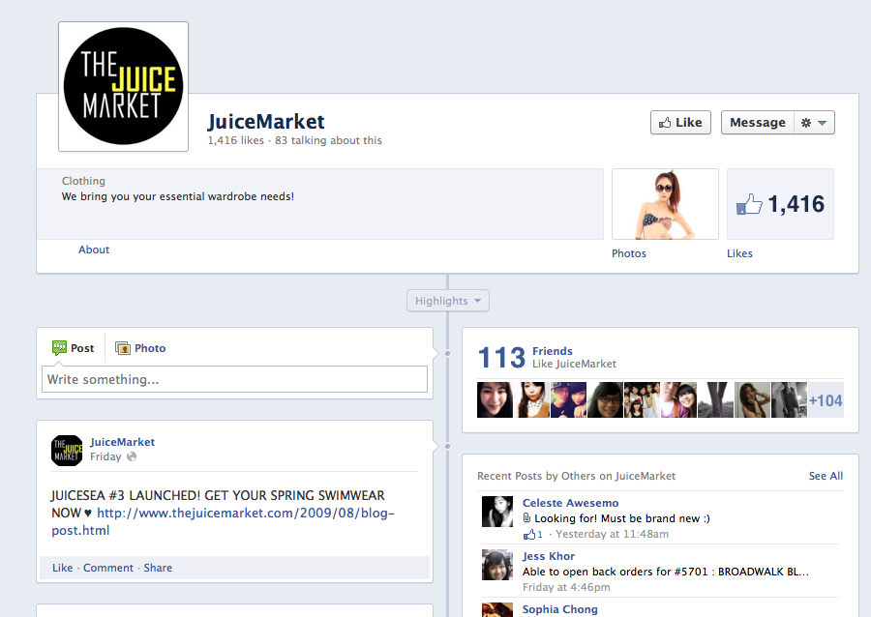This screenshot has width=871, height=617.
Task: Click the attachment icon in Celeste's post
Action: (x=526, y=518)
